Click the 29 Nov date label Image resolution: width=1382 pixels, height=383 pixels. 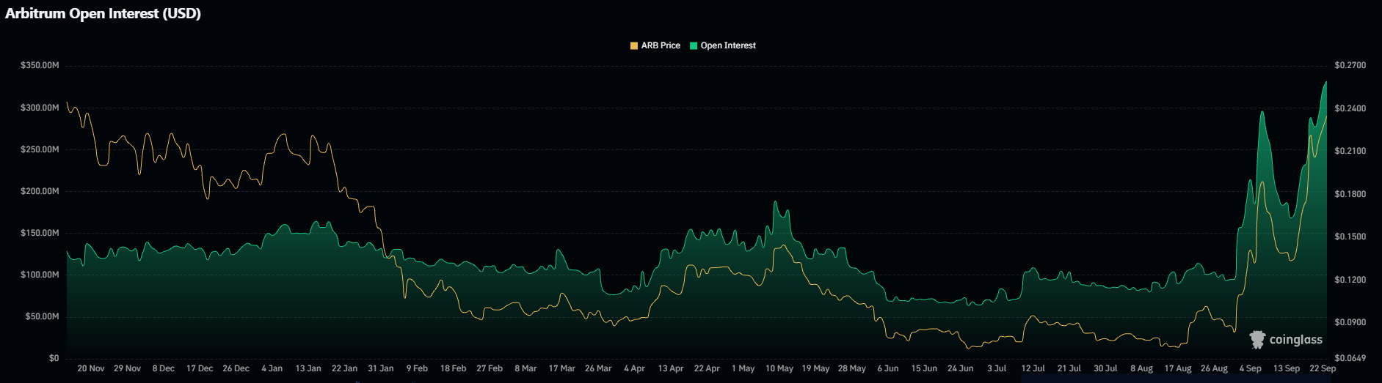click(127, 368)
